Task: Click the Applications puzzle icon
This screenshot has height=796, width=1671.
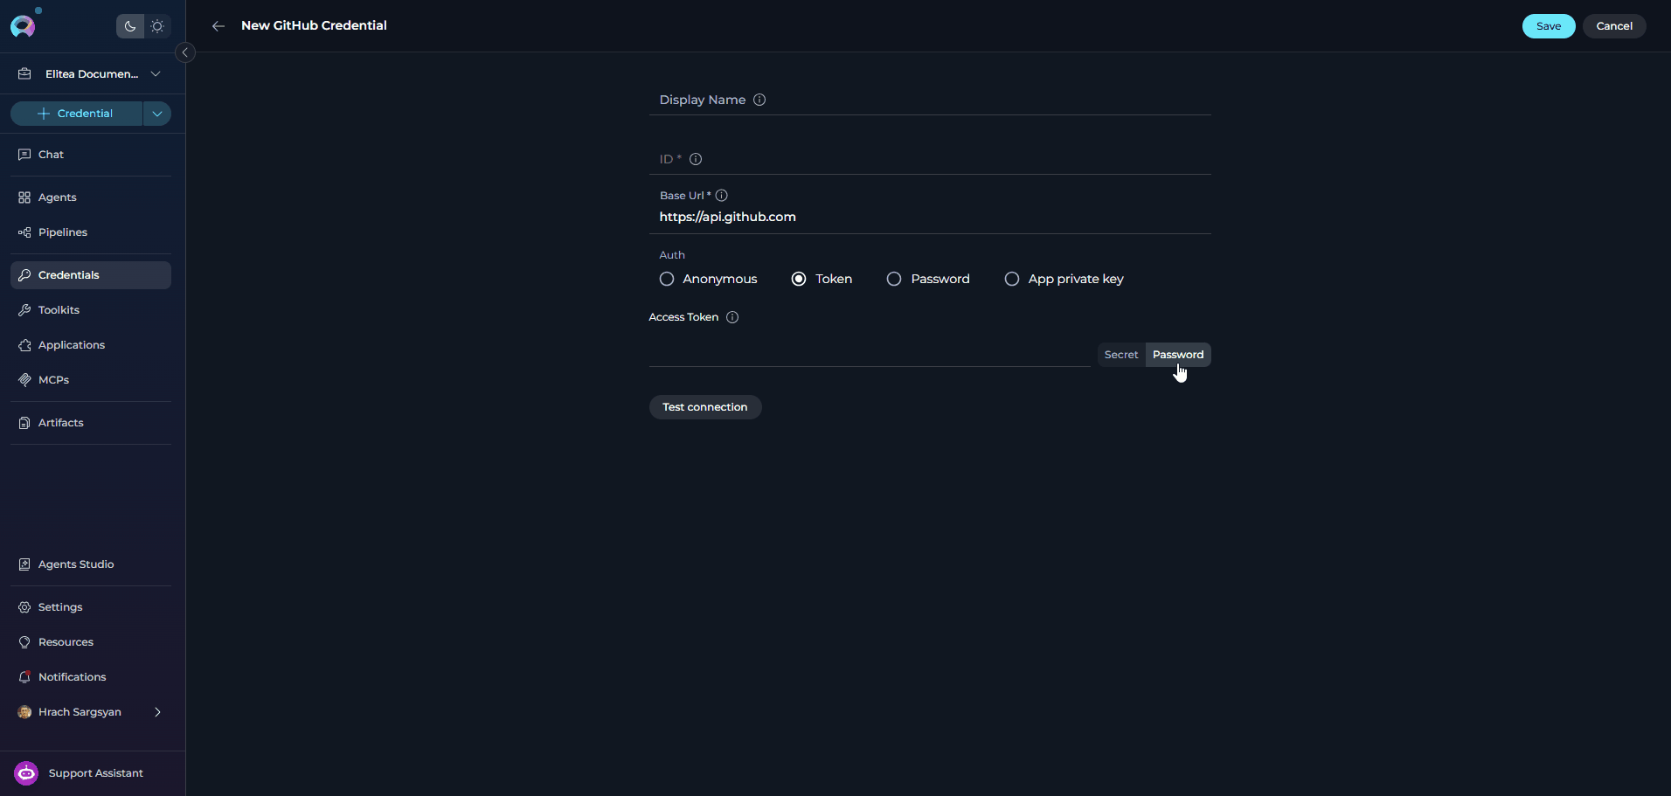Action: (24, 345)
